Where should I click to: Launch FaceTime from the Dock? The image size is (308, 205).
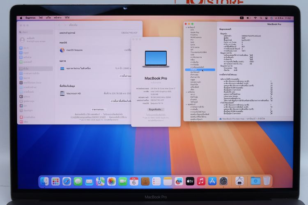point(123,182)
